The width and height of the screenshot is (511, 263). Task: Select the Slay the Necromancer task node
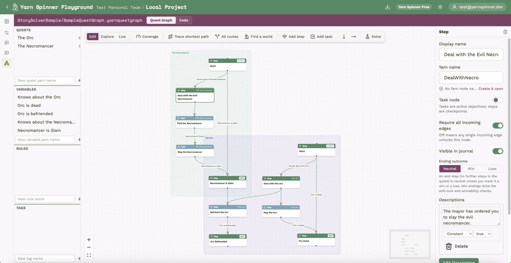tap(195, 151)
